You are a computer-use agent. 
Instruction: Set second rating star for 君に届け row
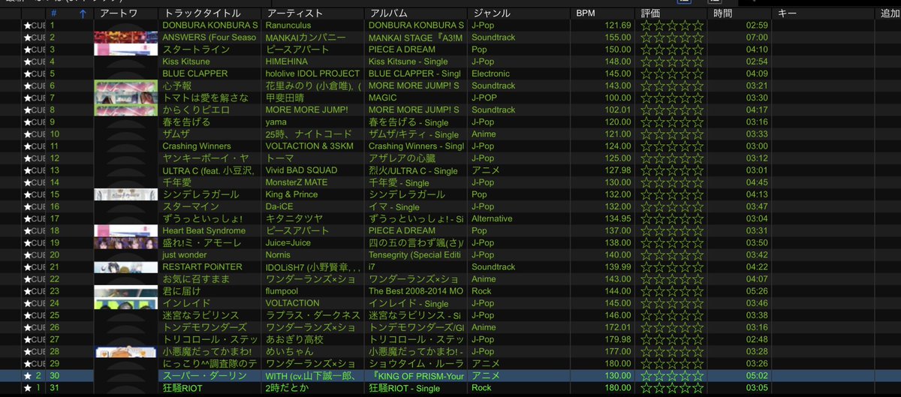pos(658,291)
